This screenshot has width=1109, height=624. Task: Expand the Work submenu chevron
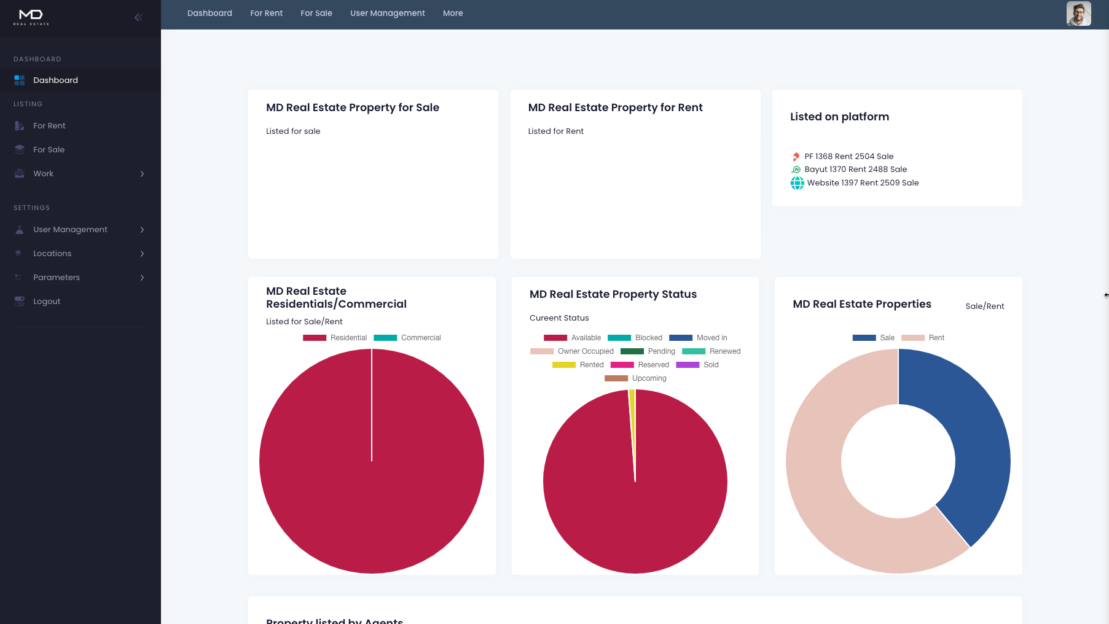pos(142,174)
